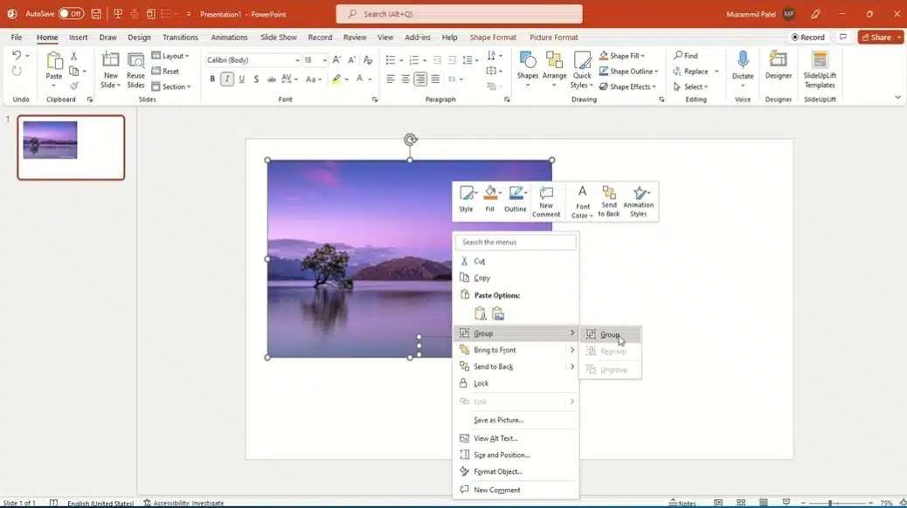Viewport: 907px width, 508px height.
Task: Click the Arrange icon in Drawing group
Action: click(554, 62)
